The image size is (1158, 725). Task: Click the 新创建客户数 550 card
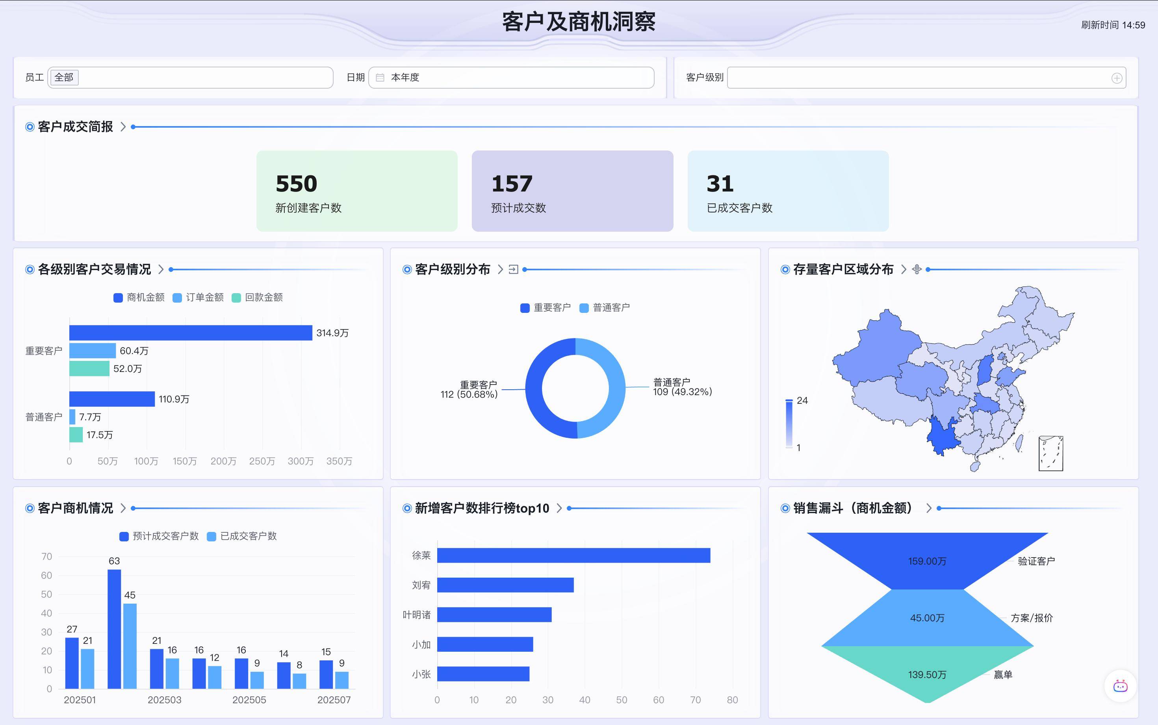coord(356,191)
